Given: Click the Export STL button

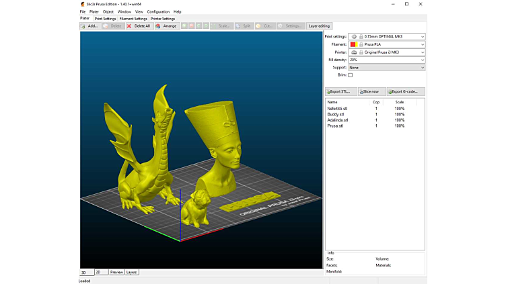Looking at the screenshot, I should click(340, 91).
